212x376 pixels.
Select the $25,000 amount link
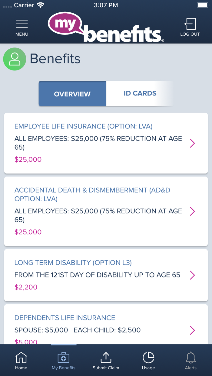coord(28,159)
